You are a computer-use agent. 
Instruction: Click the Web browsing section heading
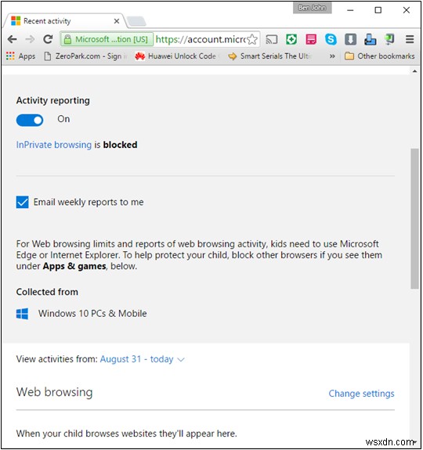click(x=54, y=392)
